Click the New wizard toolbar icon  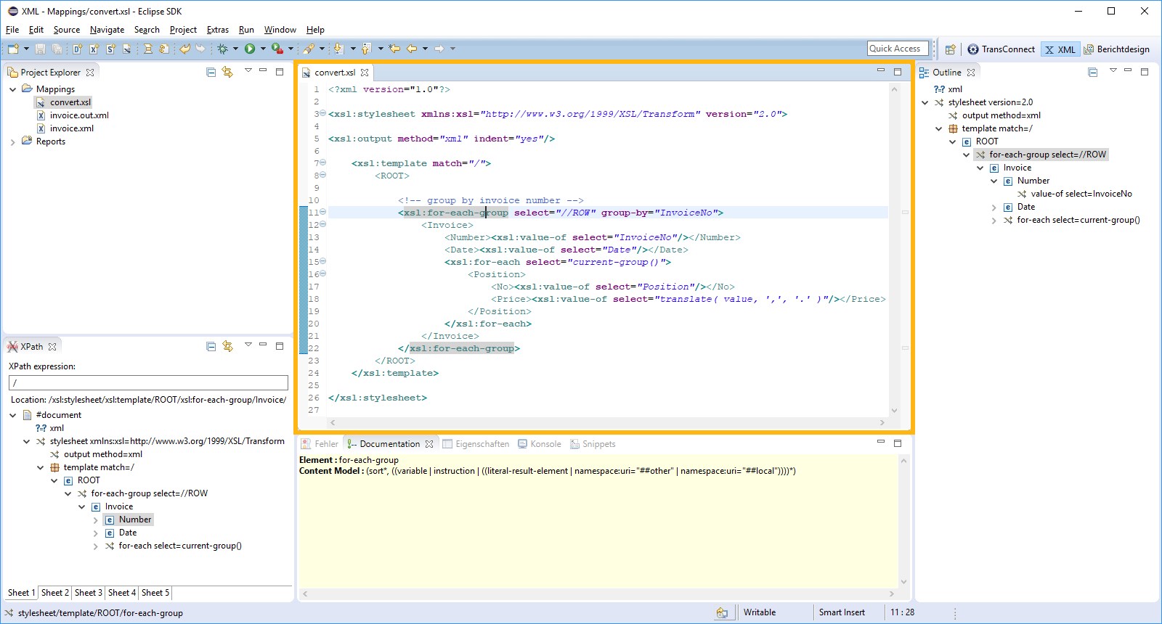click(x=13, y=49)
